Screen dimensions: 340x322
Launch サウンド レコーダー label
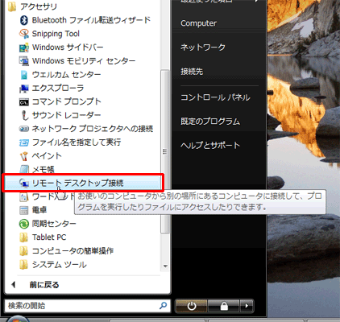point(66,115)
